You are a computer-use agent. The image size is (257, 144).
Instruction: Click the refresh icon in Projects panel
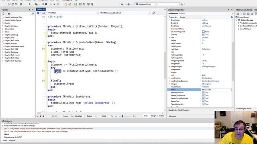coord(252,14)
